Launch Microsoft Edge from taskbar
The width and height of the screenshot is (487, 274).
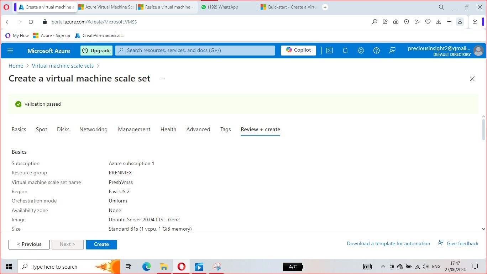(146, 267)
